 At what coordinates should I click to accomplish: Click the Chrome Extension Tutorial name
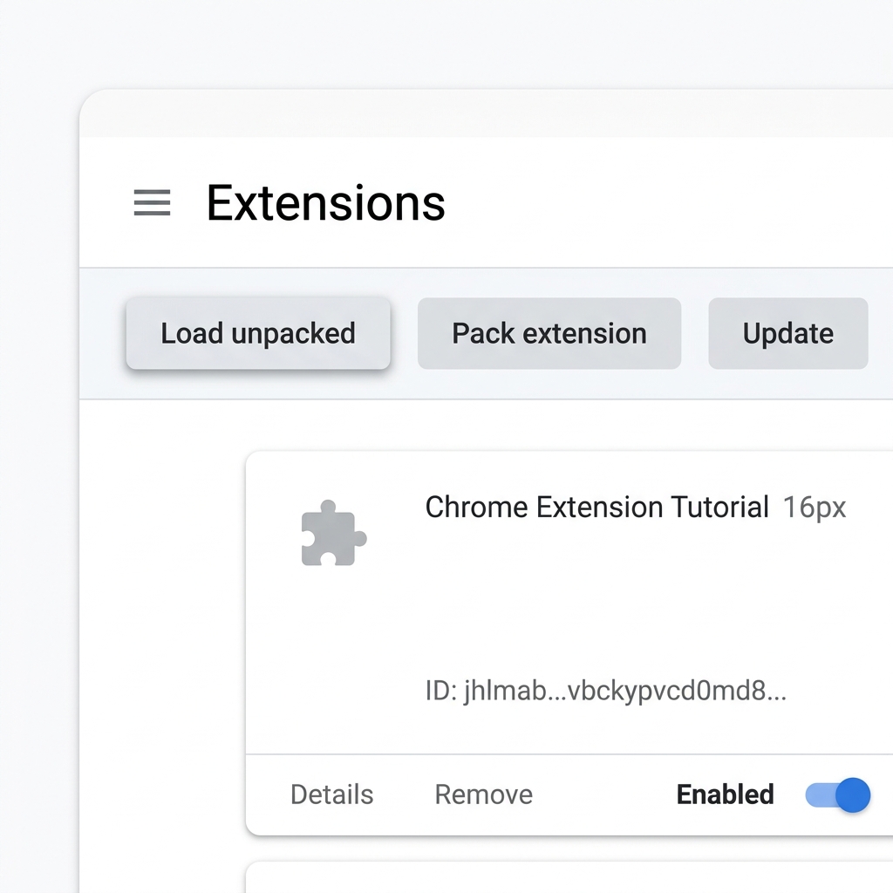596,507
